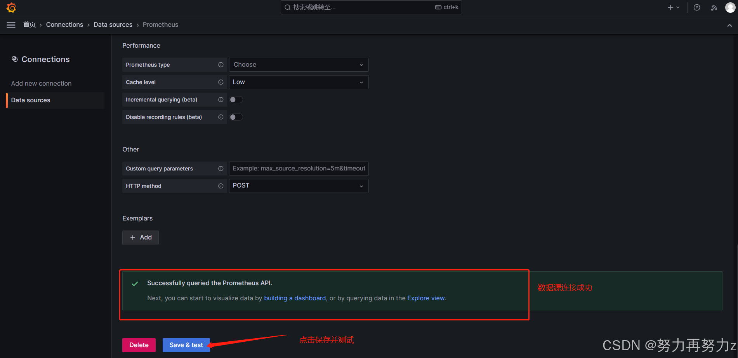Click the Delete button
The width and height of the screenshot is (738, 358).
coord(139,345)
